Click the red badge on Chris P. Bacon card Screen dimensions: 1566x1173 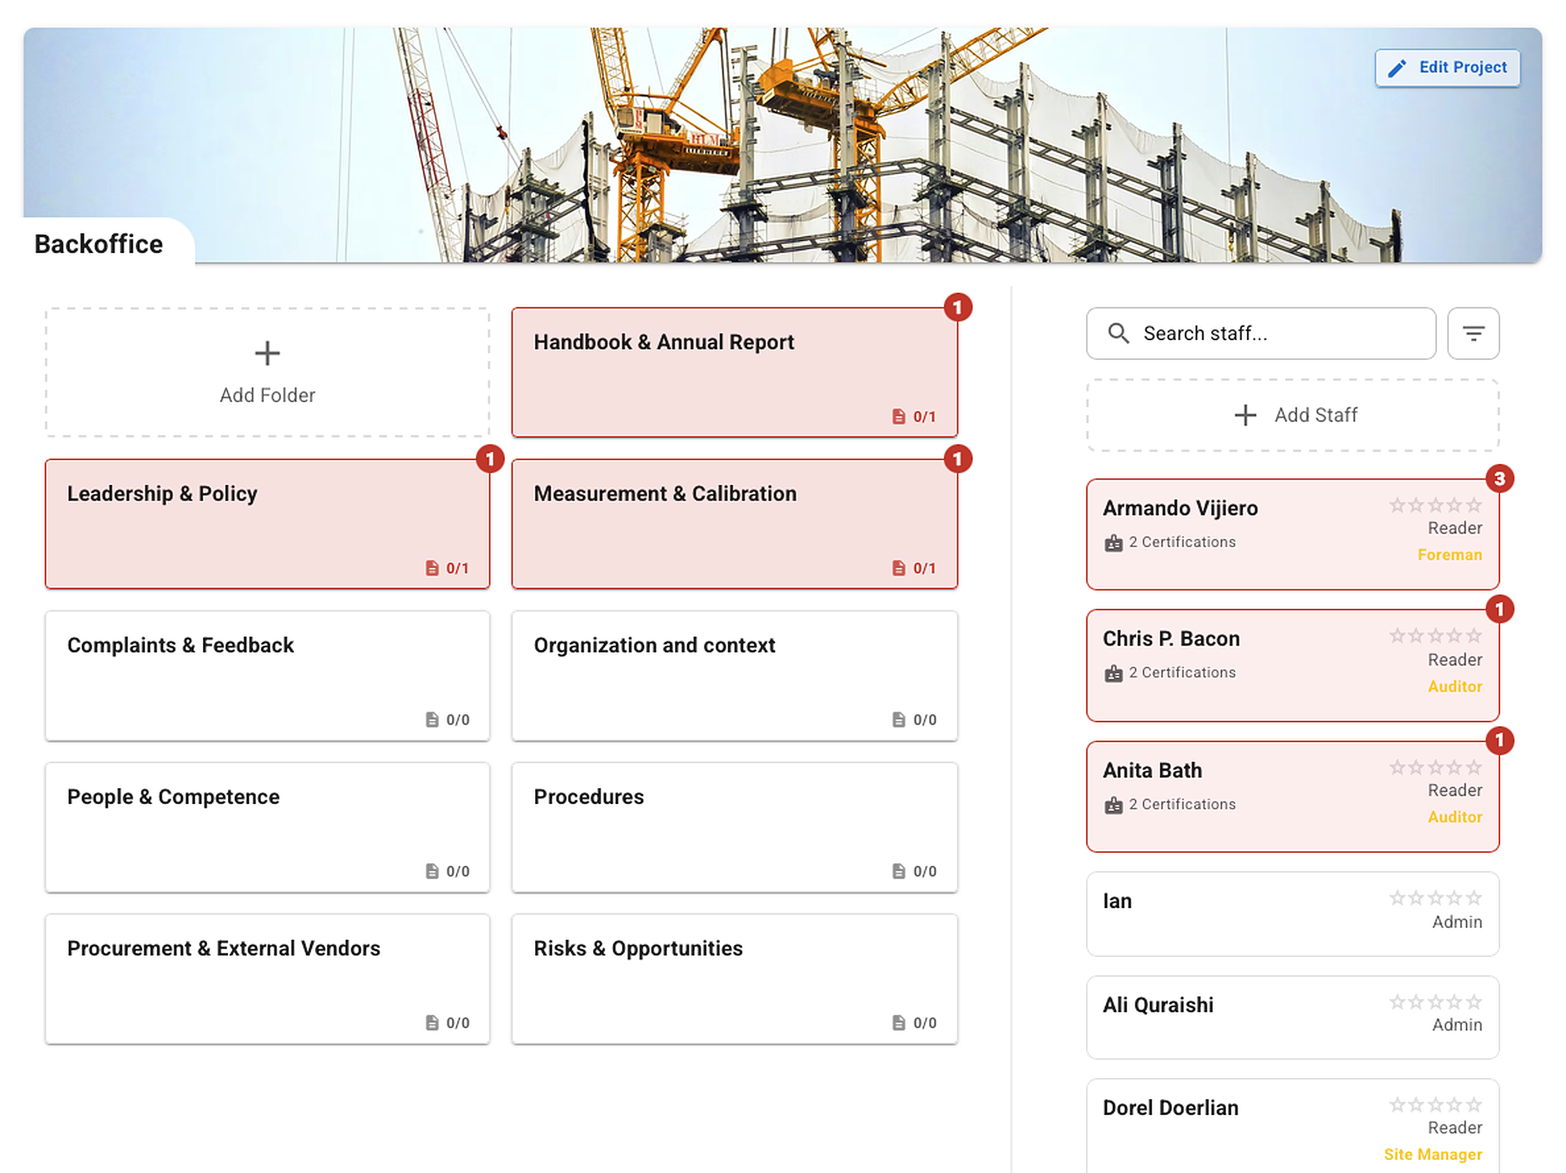(1498, 610)
